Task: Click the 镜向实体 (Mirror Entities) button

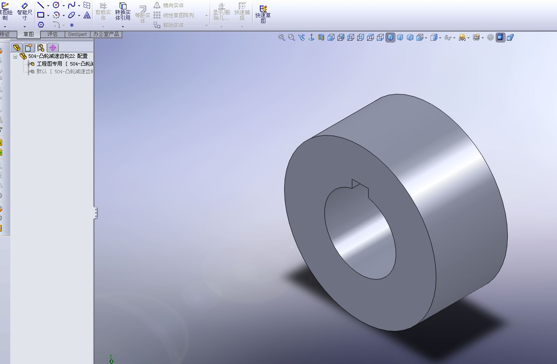Action: point(169,5)
